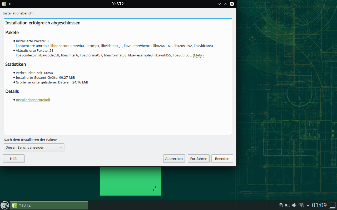
Task: Click the 'Aktualisierte Pakete: 21' line
Action: pyautogui.click(x=34, y=50)
